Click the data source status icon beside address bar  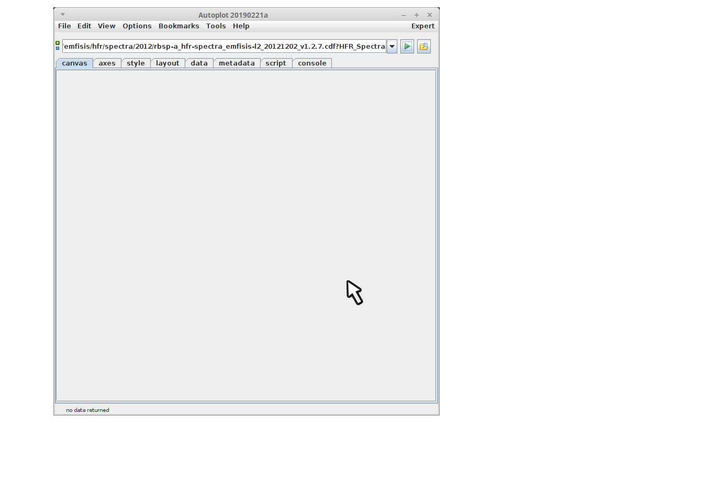pos(58,46)
